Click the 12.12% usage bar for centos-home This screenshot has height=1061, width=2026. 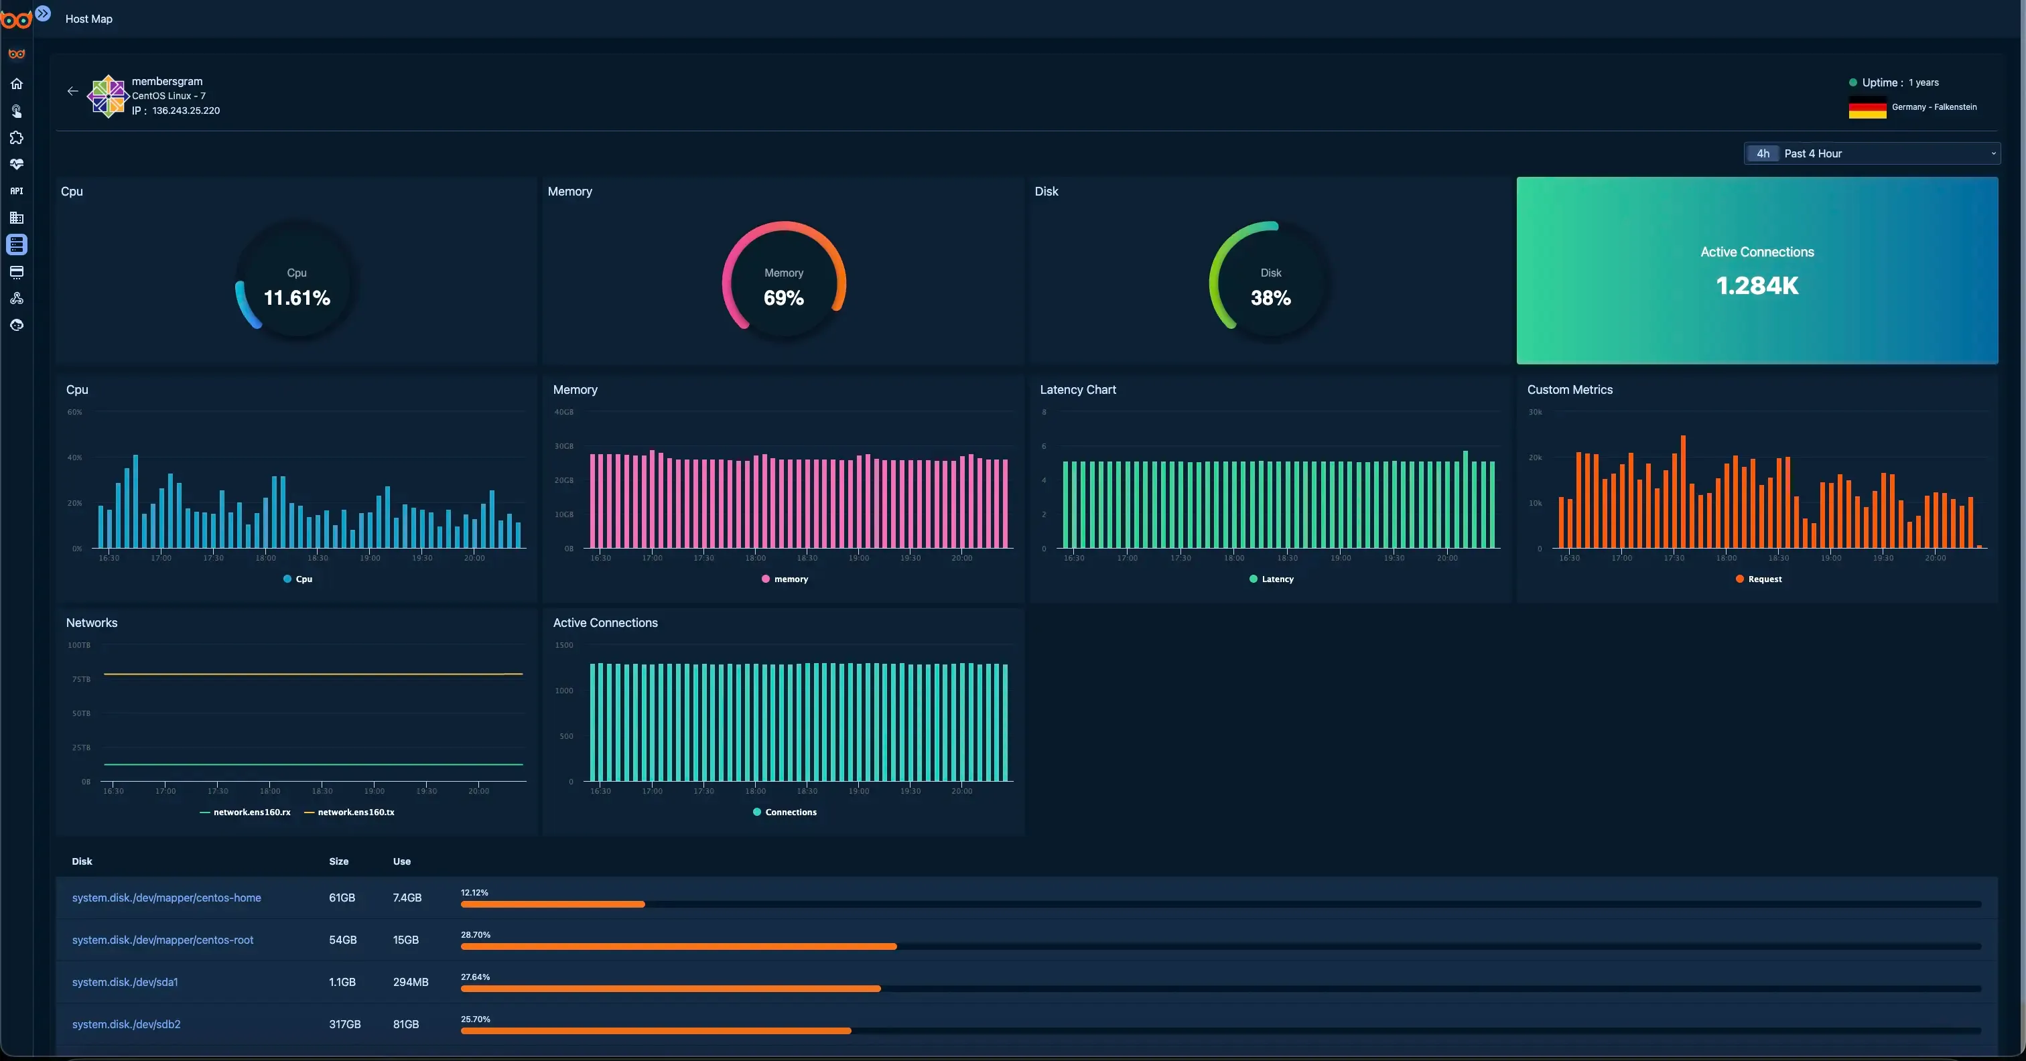pos(1221,904)
